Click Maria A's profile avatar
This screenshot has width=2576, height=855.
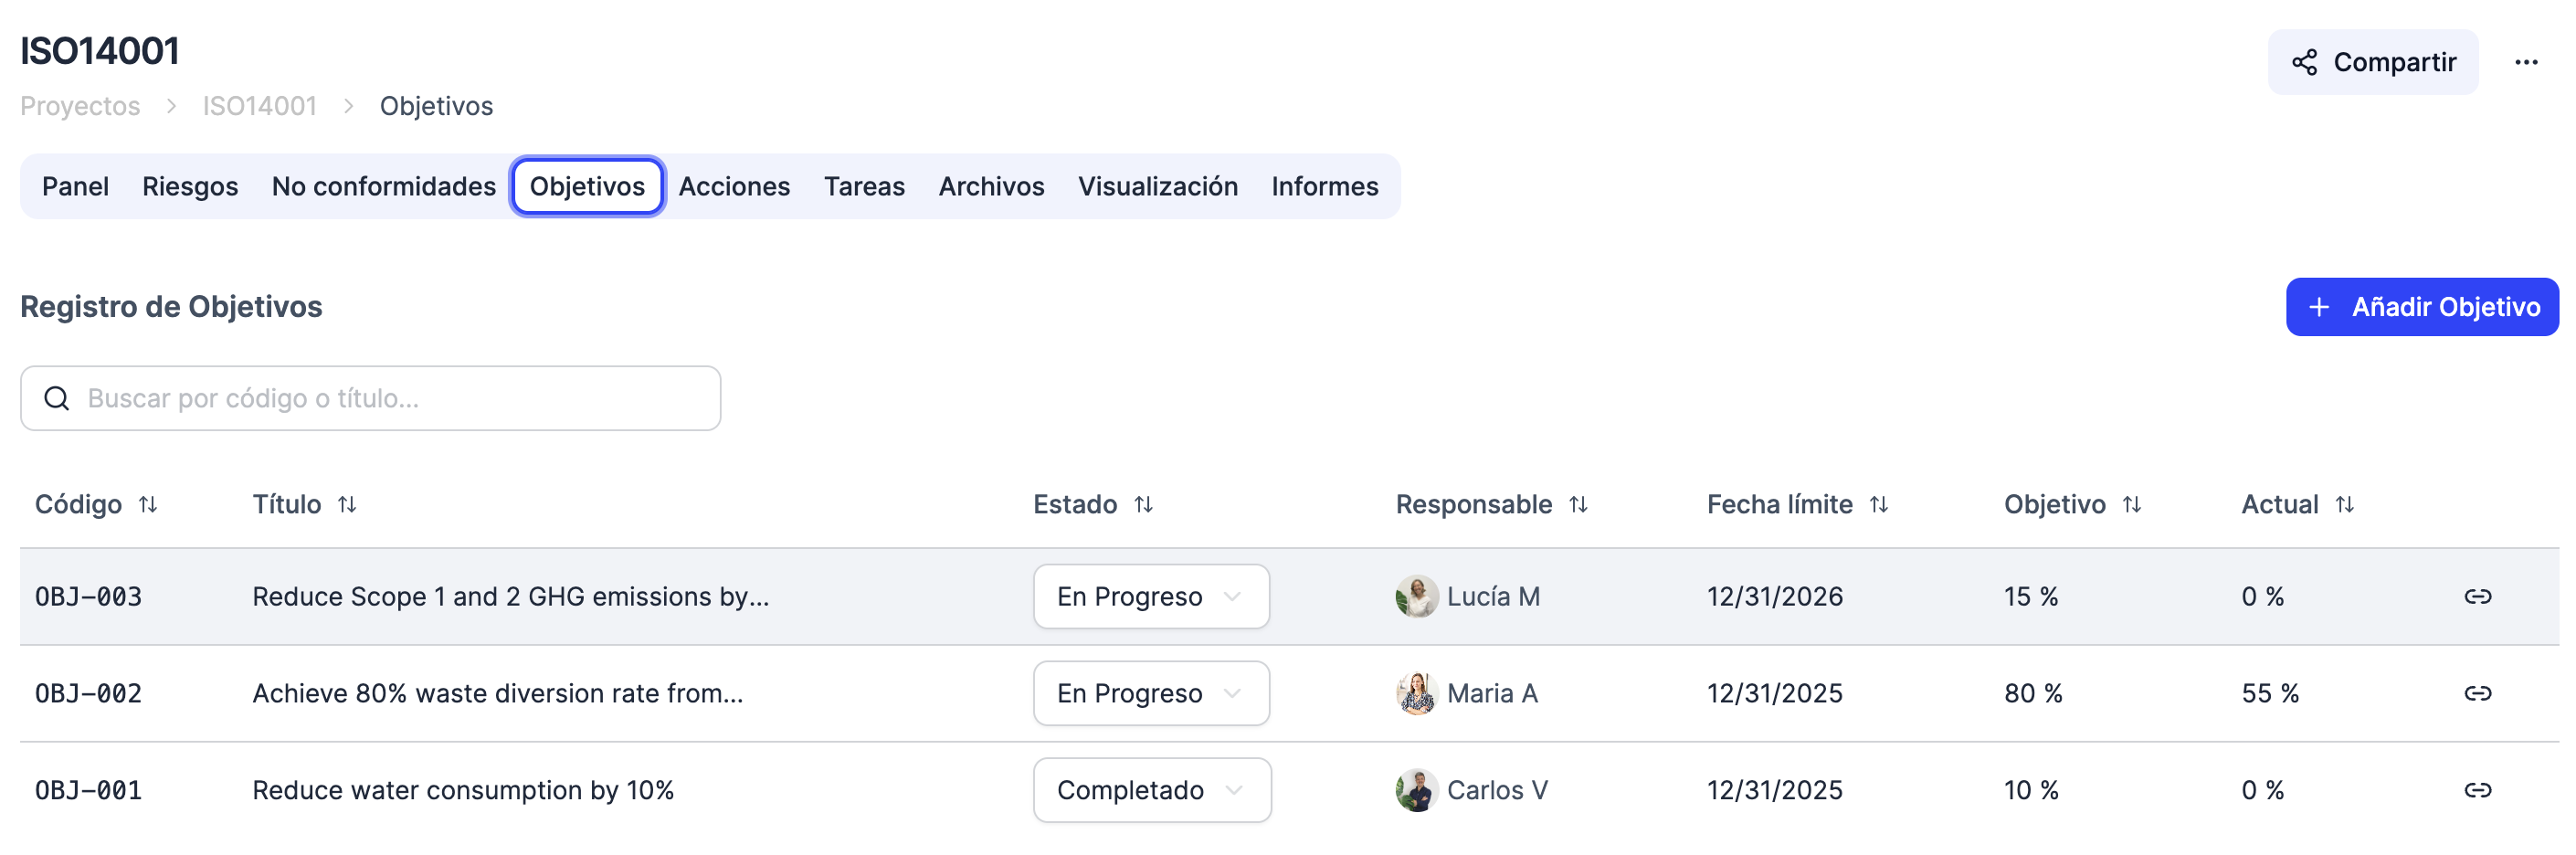(1415, 693)
